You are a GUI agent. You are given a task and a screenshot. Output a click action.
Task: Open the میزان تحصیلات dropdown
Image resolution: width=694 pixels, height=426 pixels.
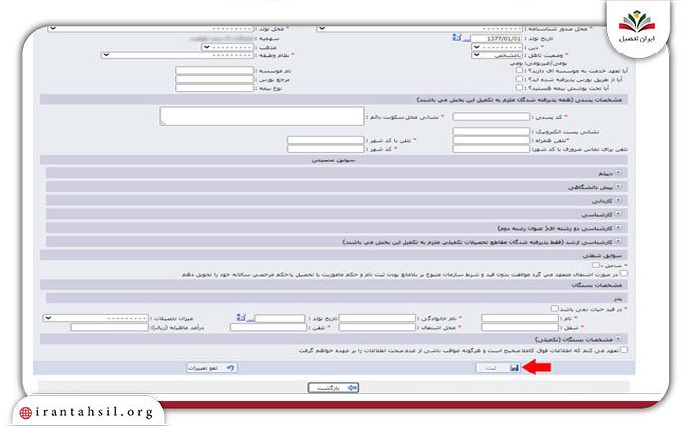pos(95,318)
